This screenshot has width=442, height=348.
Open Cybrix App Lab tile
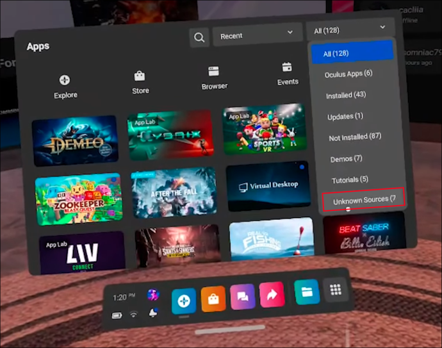click(x=170, y=135)
